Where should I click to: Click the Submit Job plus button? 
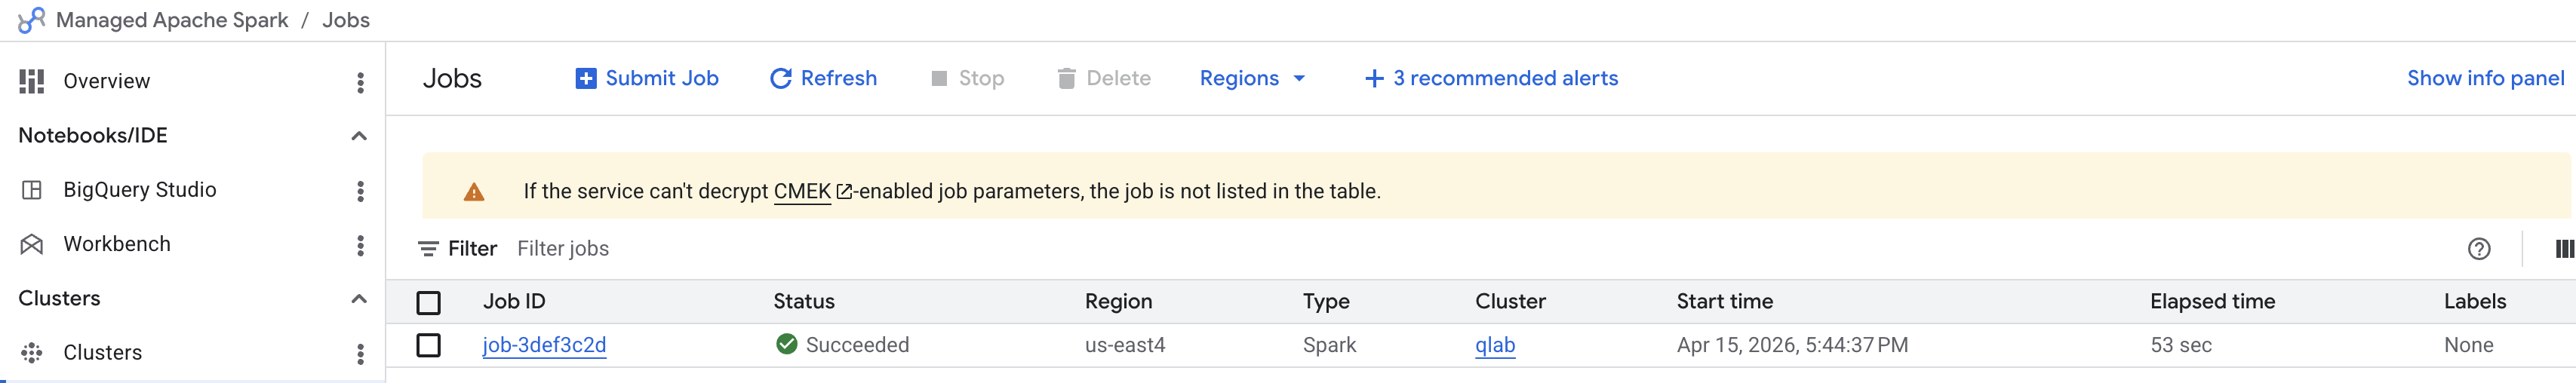tap(646, 78)
